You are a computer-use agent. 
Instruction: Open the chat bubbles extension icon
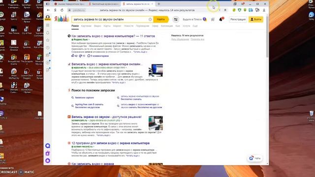point(257,10)
